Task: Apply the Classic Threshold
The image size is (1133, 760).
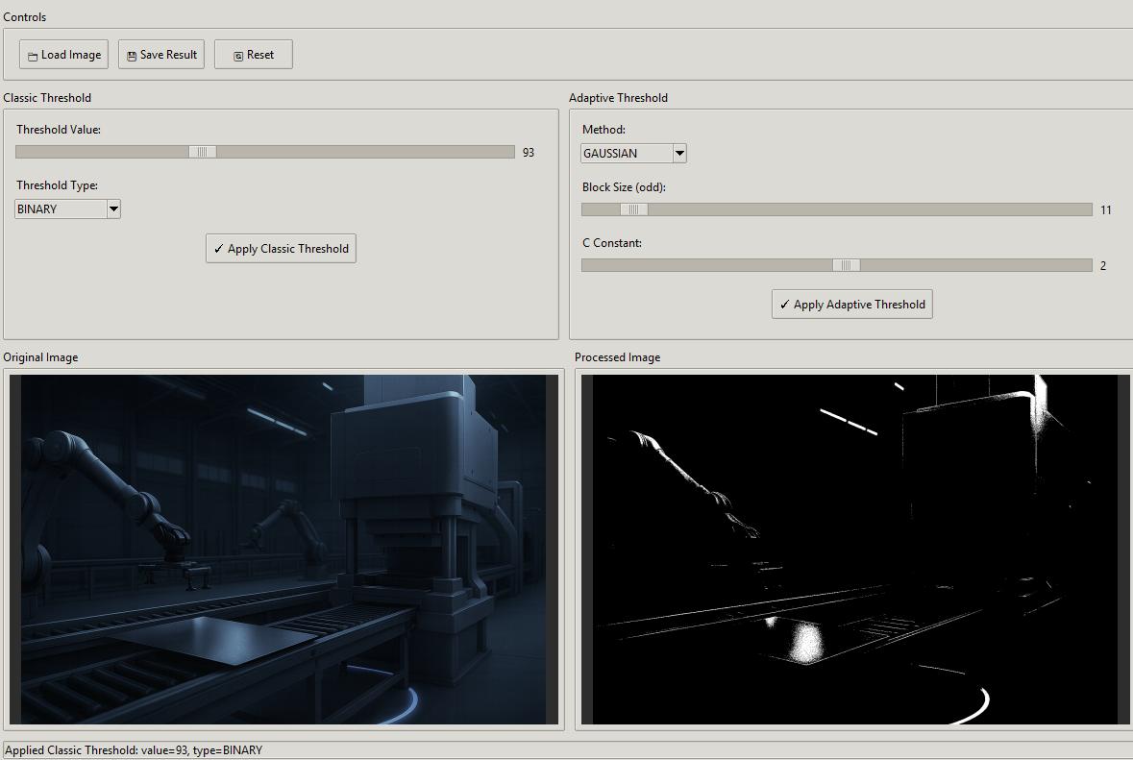Action: point(281,248)
